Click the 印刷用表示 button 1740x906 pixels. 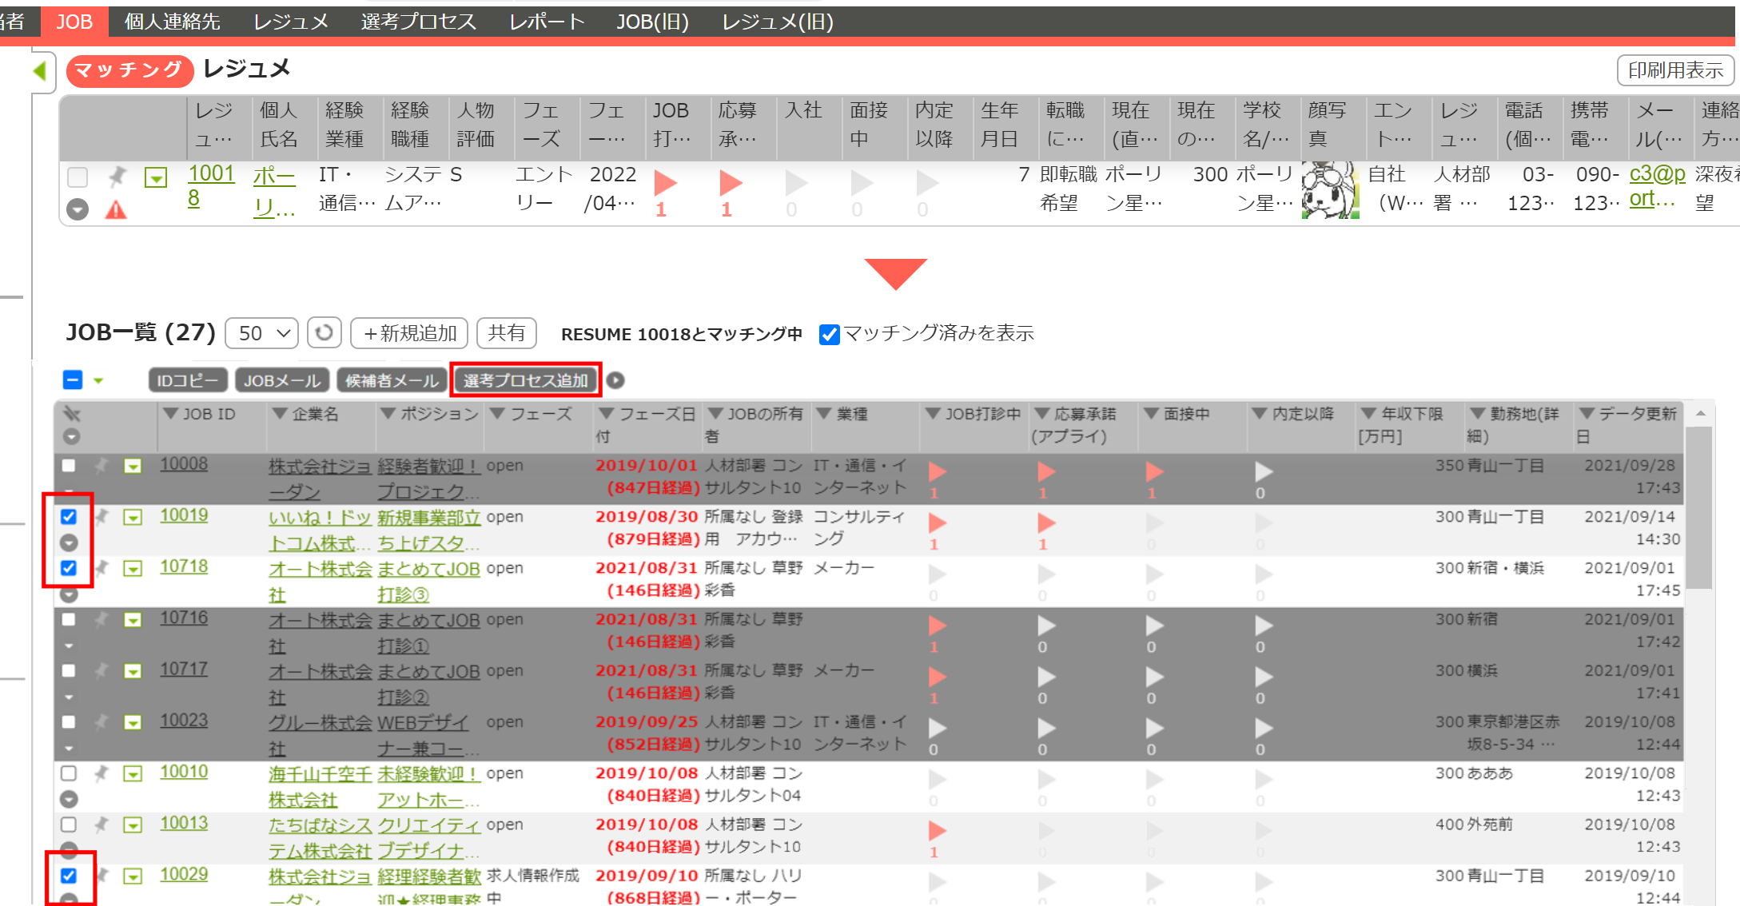point(1675,70)
